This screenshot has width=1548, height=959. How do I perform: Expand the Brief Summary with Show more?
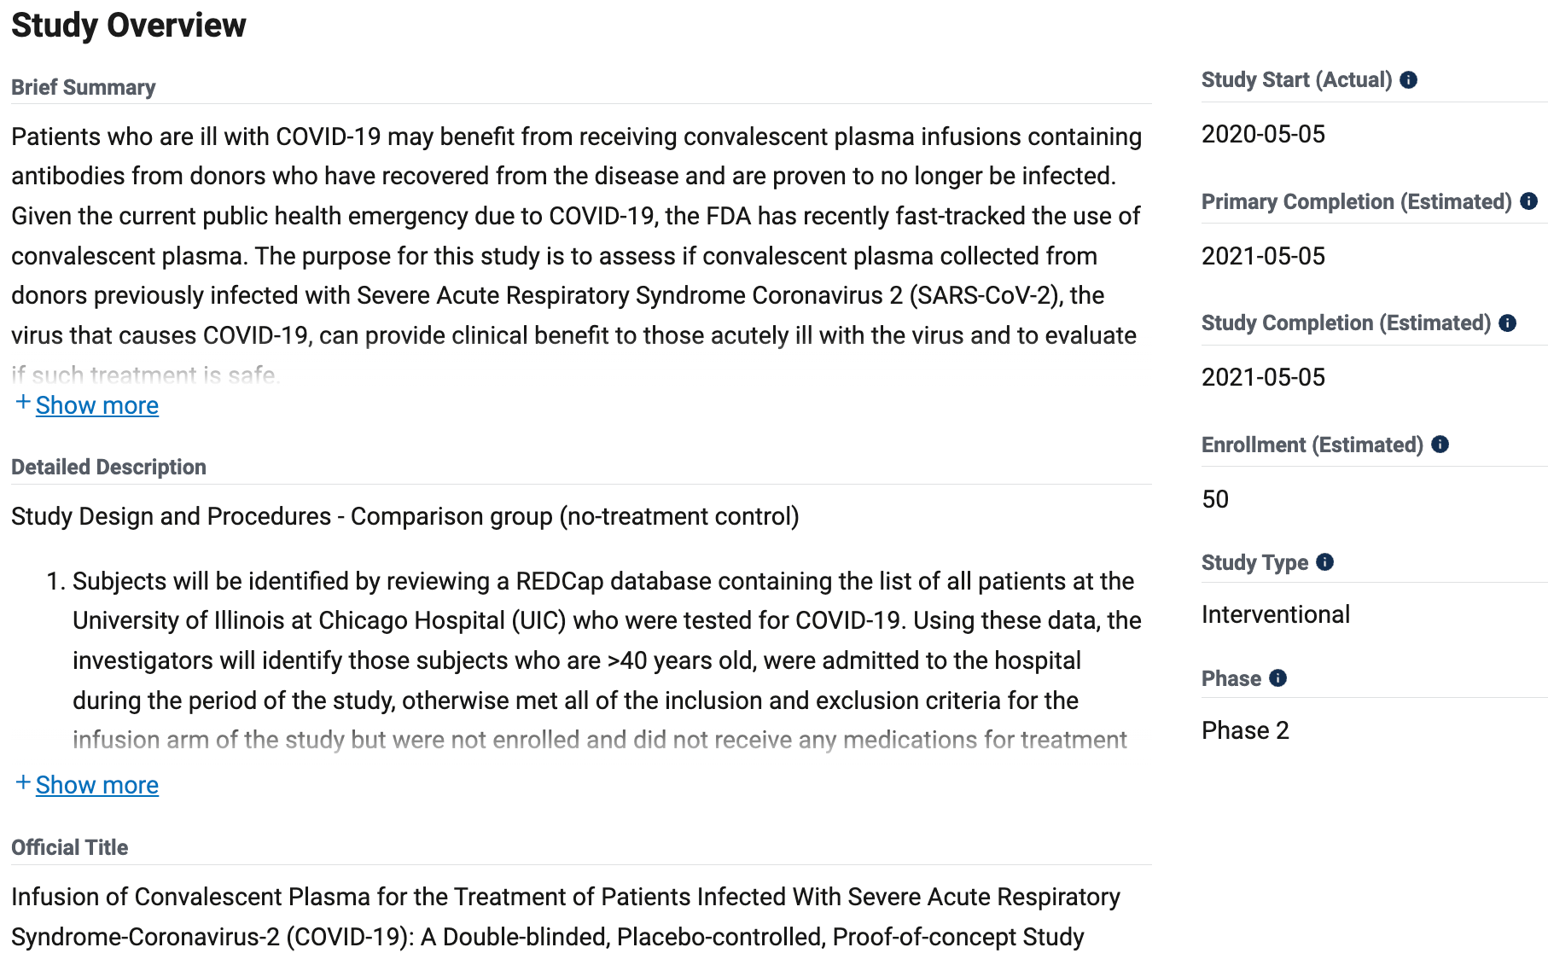[96, 405]
